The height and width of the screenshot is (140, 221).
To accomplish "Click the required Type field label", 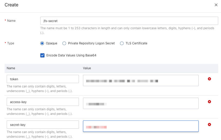I will click(x=11, y=43).
